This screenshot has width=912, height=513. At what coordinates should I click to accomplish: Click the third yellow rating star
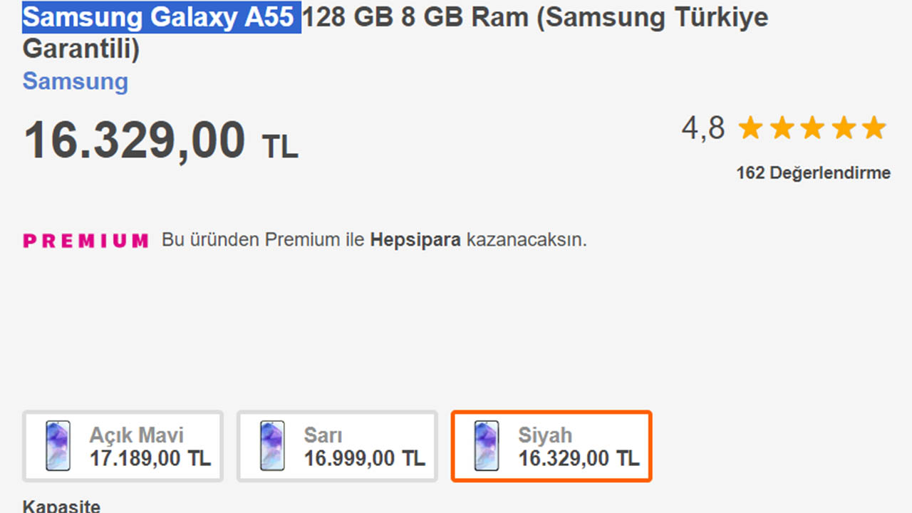pos(813,128)
